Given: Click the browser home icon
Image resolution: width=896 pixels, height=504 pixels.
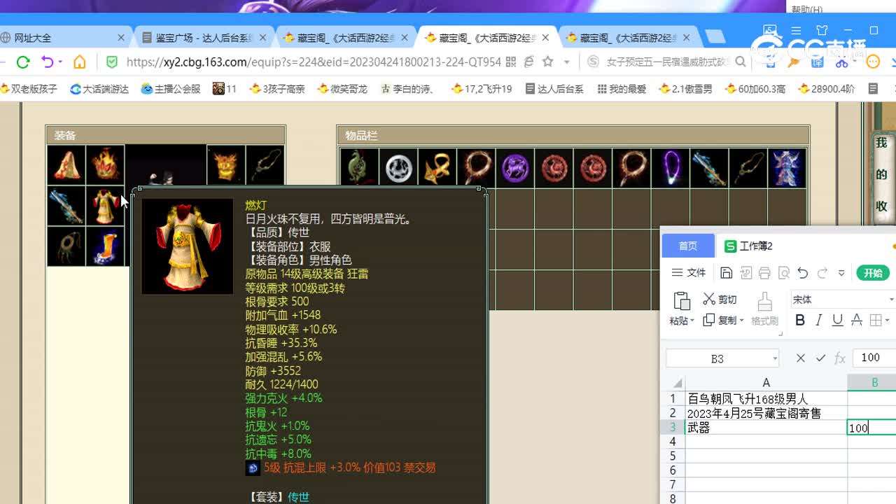Looking at the screenshot, I should (x=79, y=62).
